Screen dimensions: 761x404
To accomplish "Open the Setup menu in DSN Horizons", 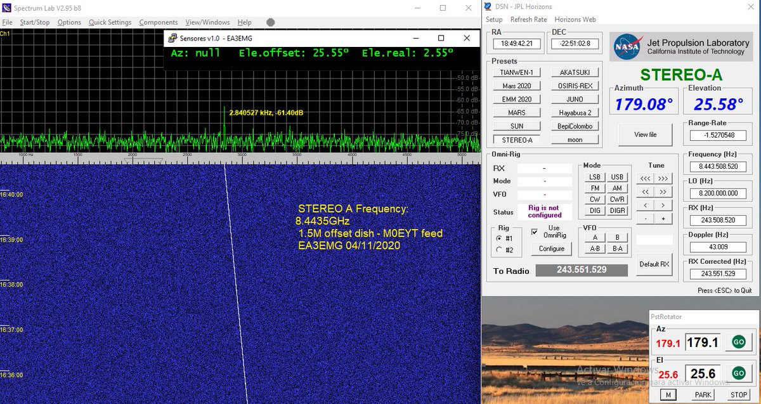I will 494,19.
